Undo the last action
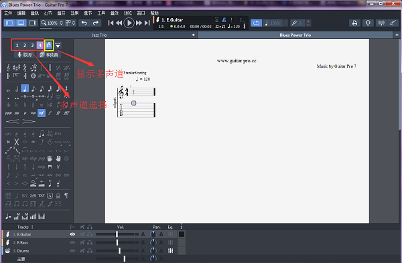This screenshot has height=263, width=402. pos(84,23)
